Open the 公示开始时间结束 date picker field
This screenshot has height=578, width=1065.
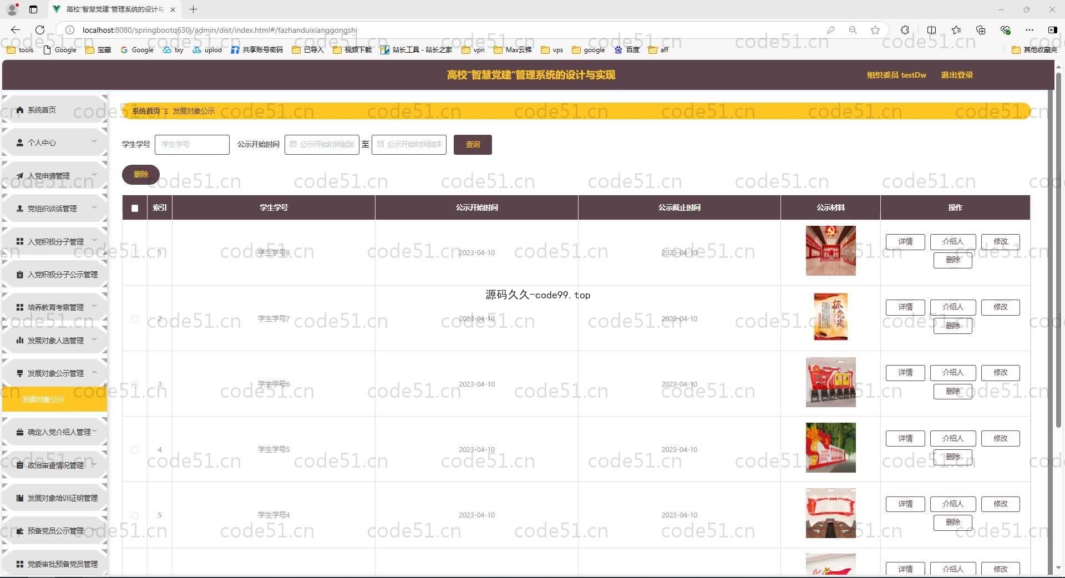[x=409, y=144]
